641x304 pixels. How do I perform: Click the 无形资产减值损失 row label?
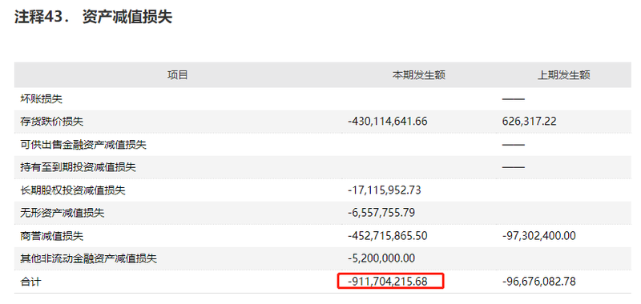pos(62,213)
